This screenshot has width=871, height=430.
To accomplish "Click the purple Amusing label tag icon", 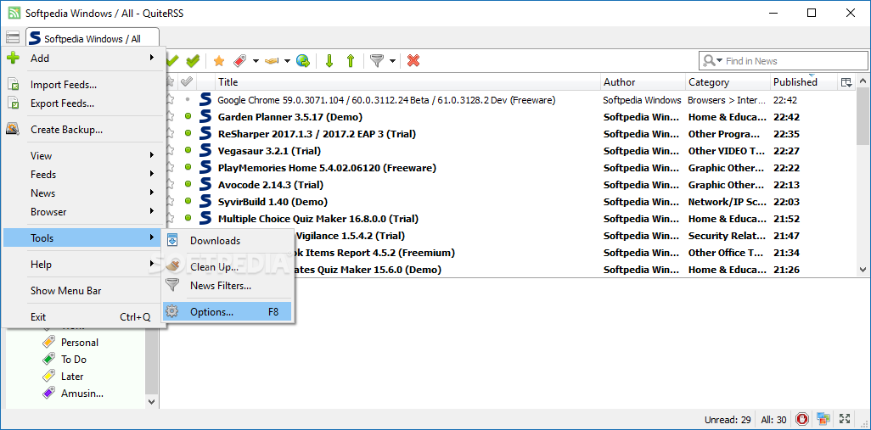I will click(49, 394).
